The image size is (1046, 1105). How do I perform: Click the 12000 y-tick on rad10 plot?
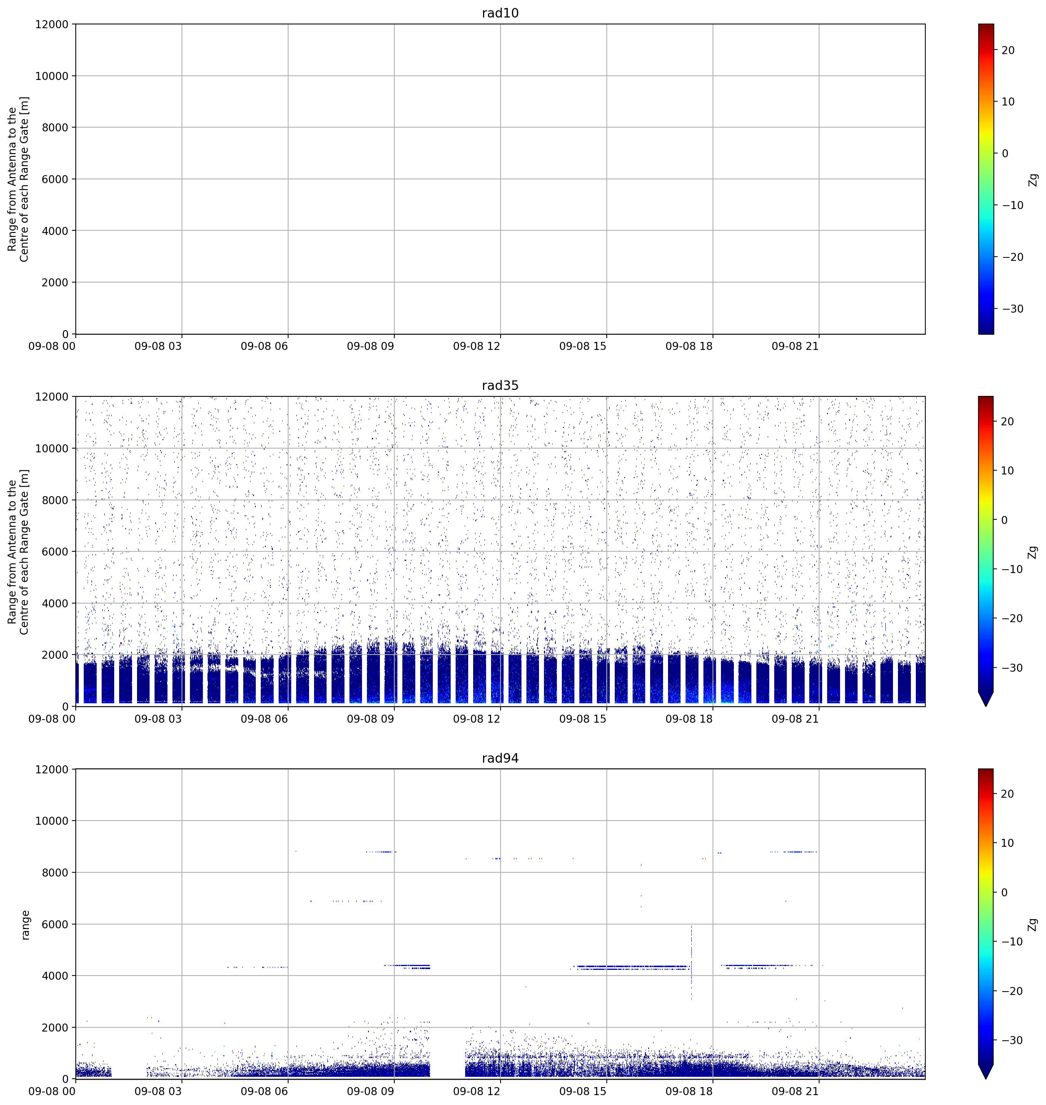click(52, 24)
